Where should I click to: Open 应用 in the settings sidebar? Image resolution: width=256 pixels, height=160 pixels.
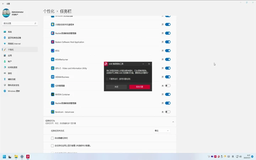click(x=20, y=55)
